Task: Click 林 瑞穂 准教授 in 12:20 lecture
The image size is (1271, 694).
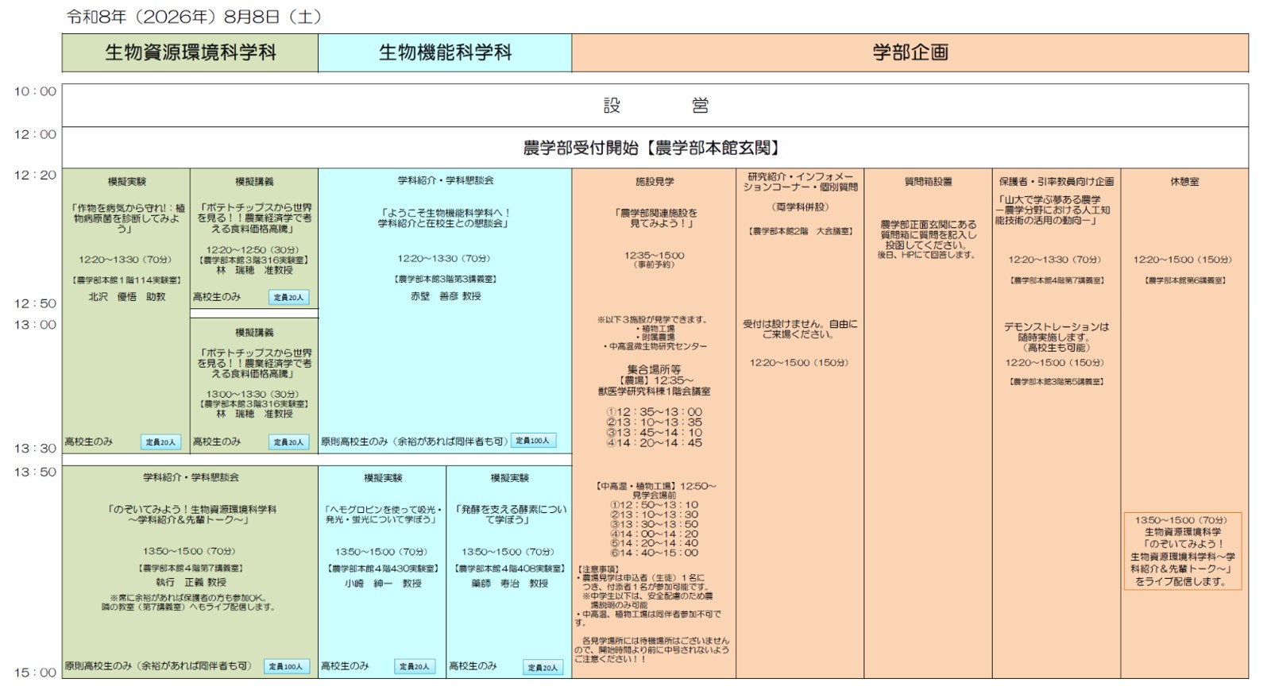Action: click(x=254, y=270)
